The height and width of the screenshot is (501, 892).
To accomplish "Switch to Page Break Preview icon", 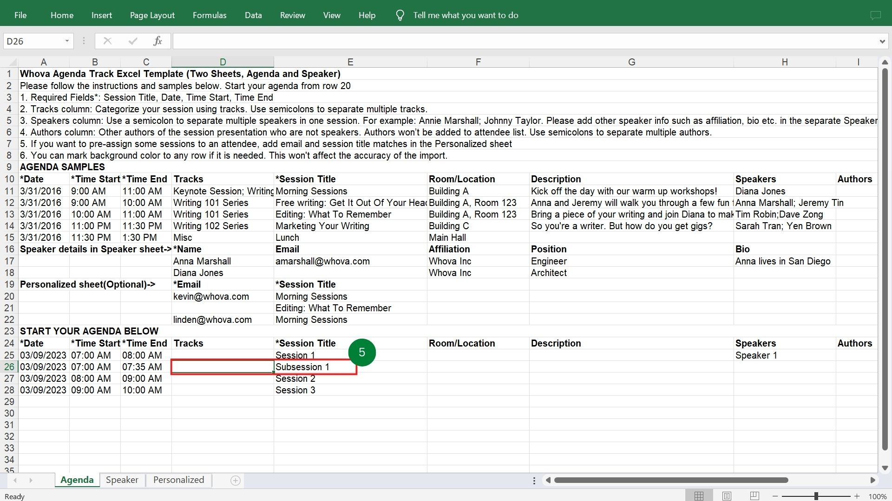I will pyautogui.click(x=754, y=496).
